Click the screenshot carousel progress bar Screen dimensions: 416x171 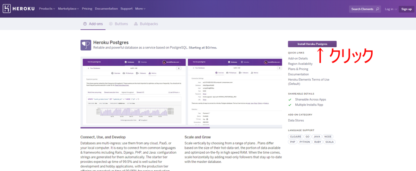(x=181, y=127)
